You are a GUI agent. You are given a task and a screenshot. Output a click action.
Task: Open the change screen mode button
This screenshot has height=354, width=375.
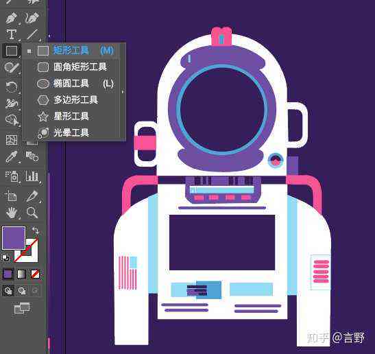point(22,308)
